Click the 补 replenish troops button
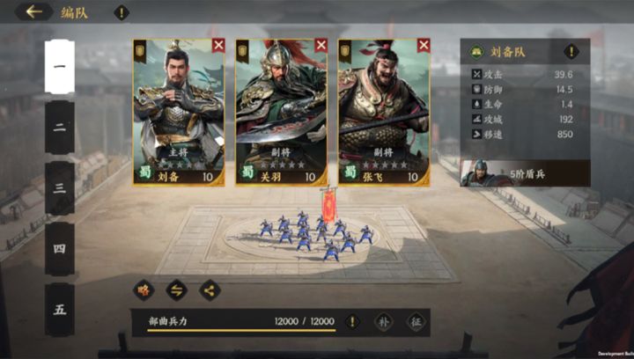 [384, 322]
